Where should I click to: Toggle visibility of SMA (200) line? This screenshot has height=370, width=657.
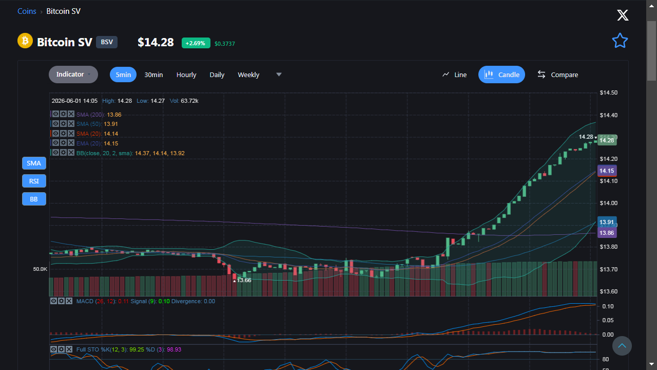pos(55,114)
